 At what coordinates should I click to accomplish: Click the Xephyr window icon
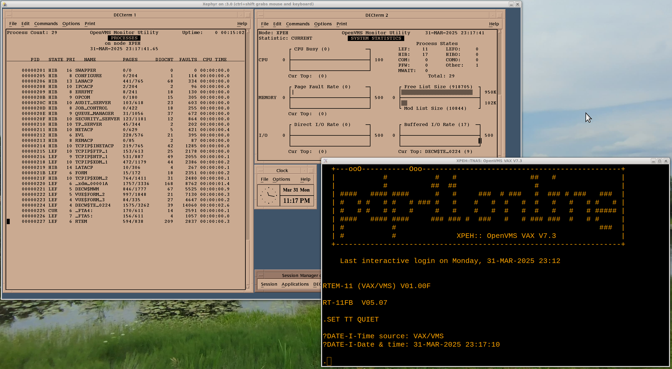[x=5, y=4]
